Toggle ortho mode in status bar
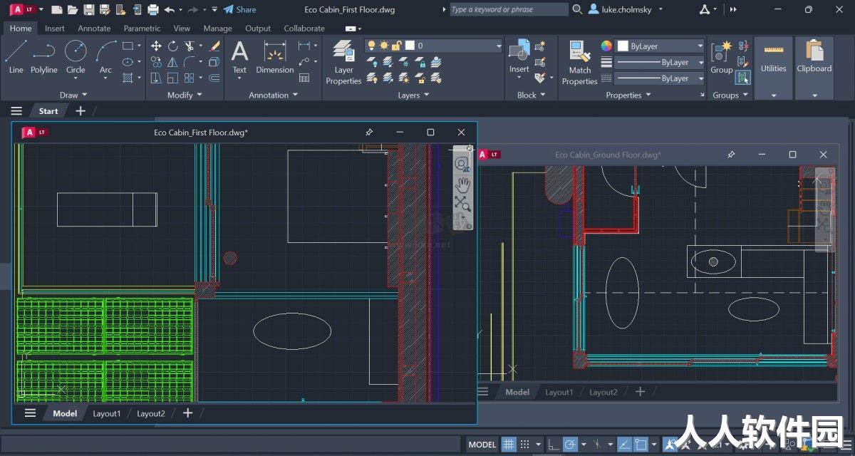The width and height of the screenshot is (855, 456). click(554, 445)
